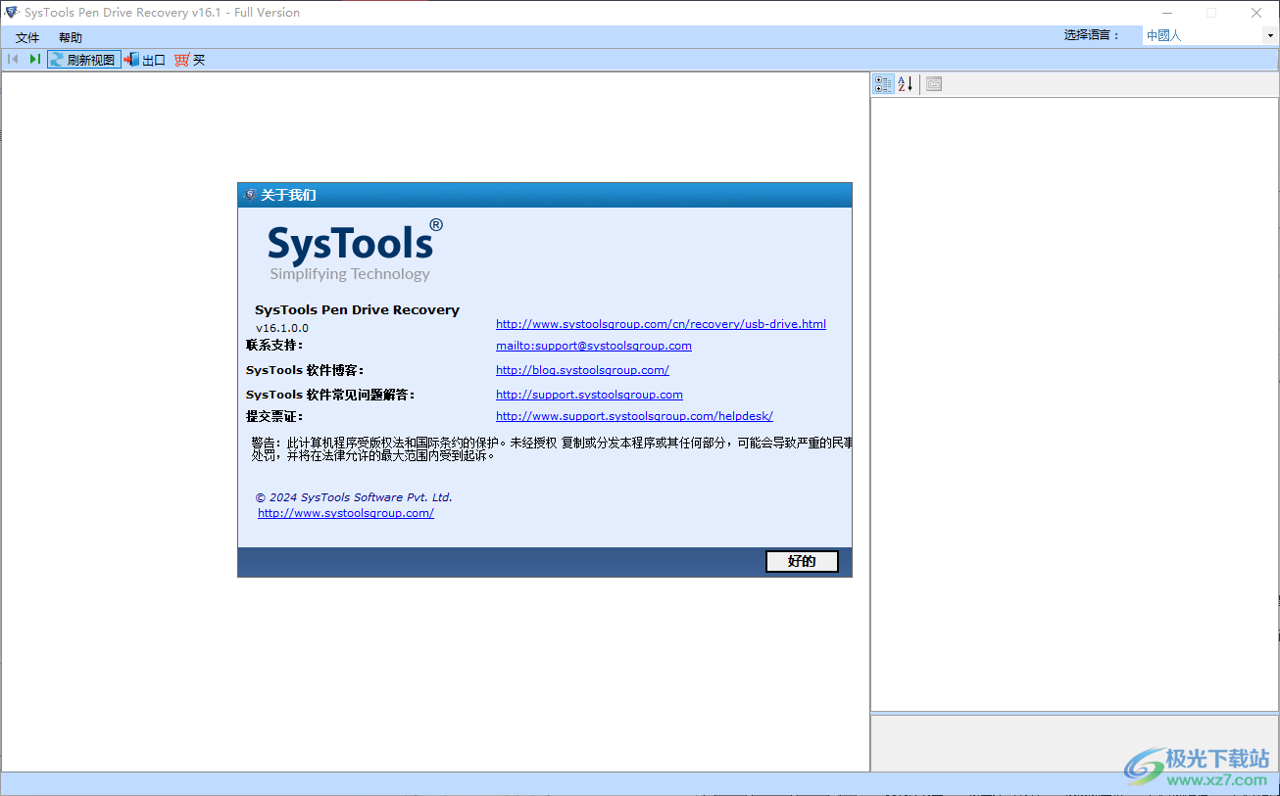1280x796 pixels.
Task: Click the Previous navigation arrow icon
Action: [x=12, y=59]
